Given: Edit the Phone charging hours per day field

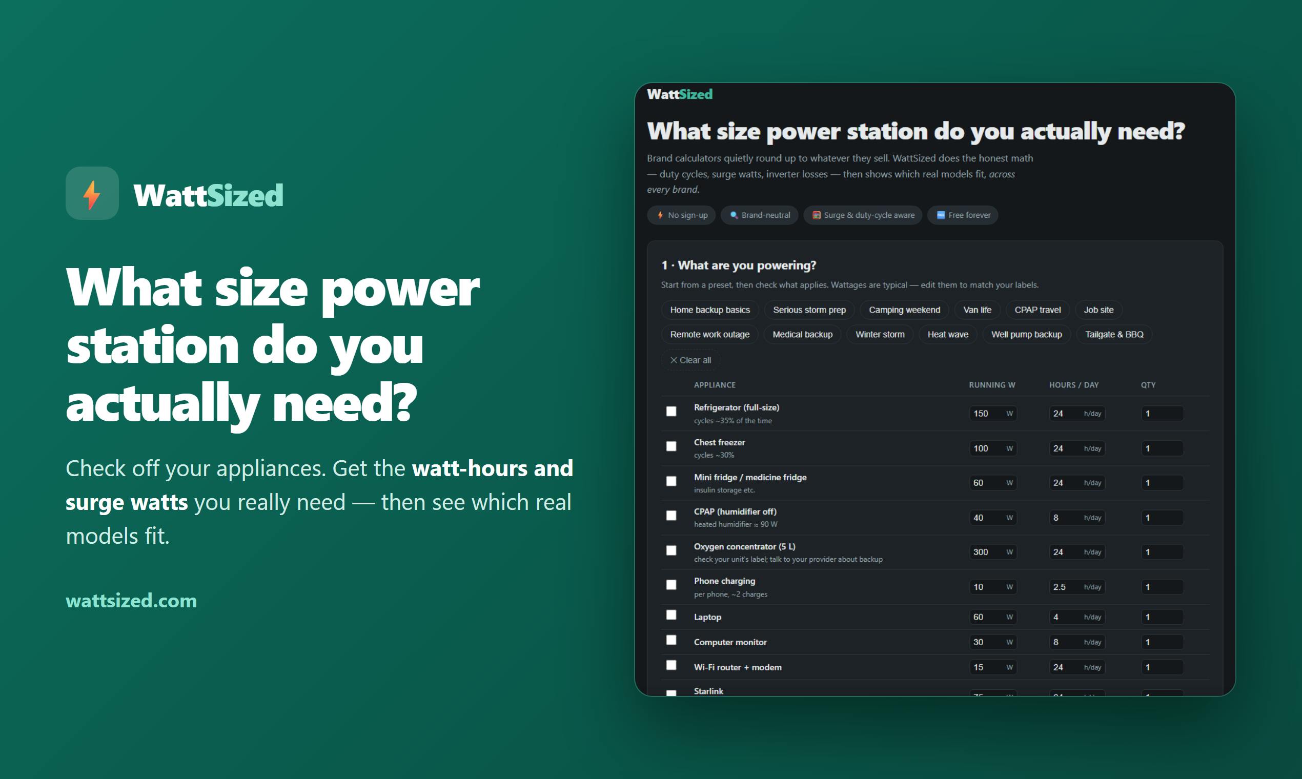Looking at the screenshot, I should pos(1077,587).
